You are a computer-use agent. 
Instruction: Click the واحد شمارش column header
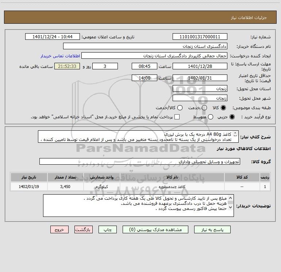[101, 177]
